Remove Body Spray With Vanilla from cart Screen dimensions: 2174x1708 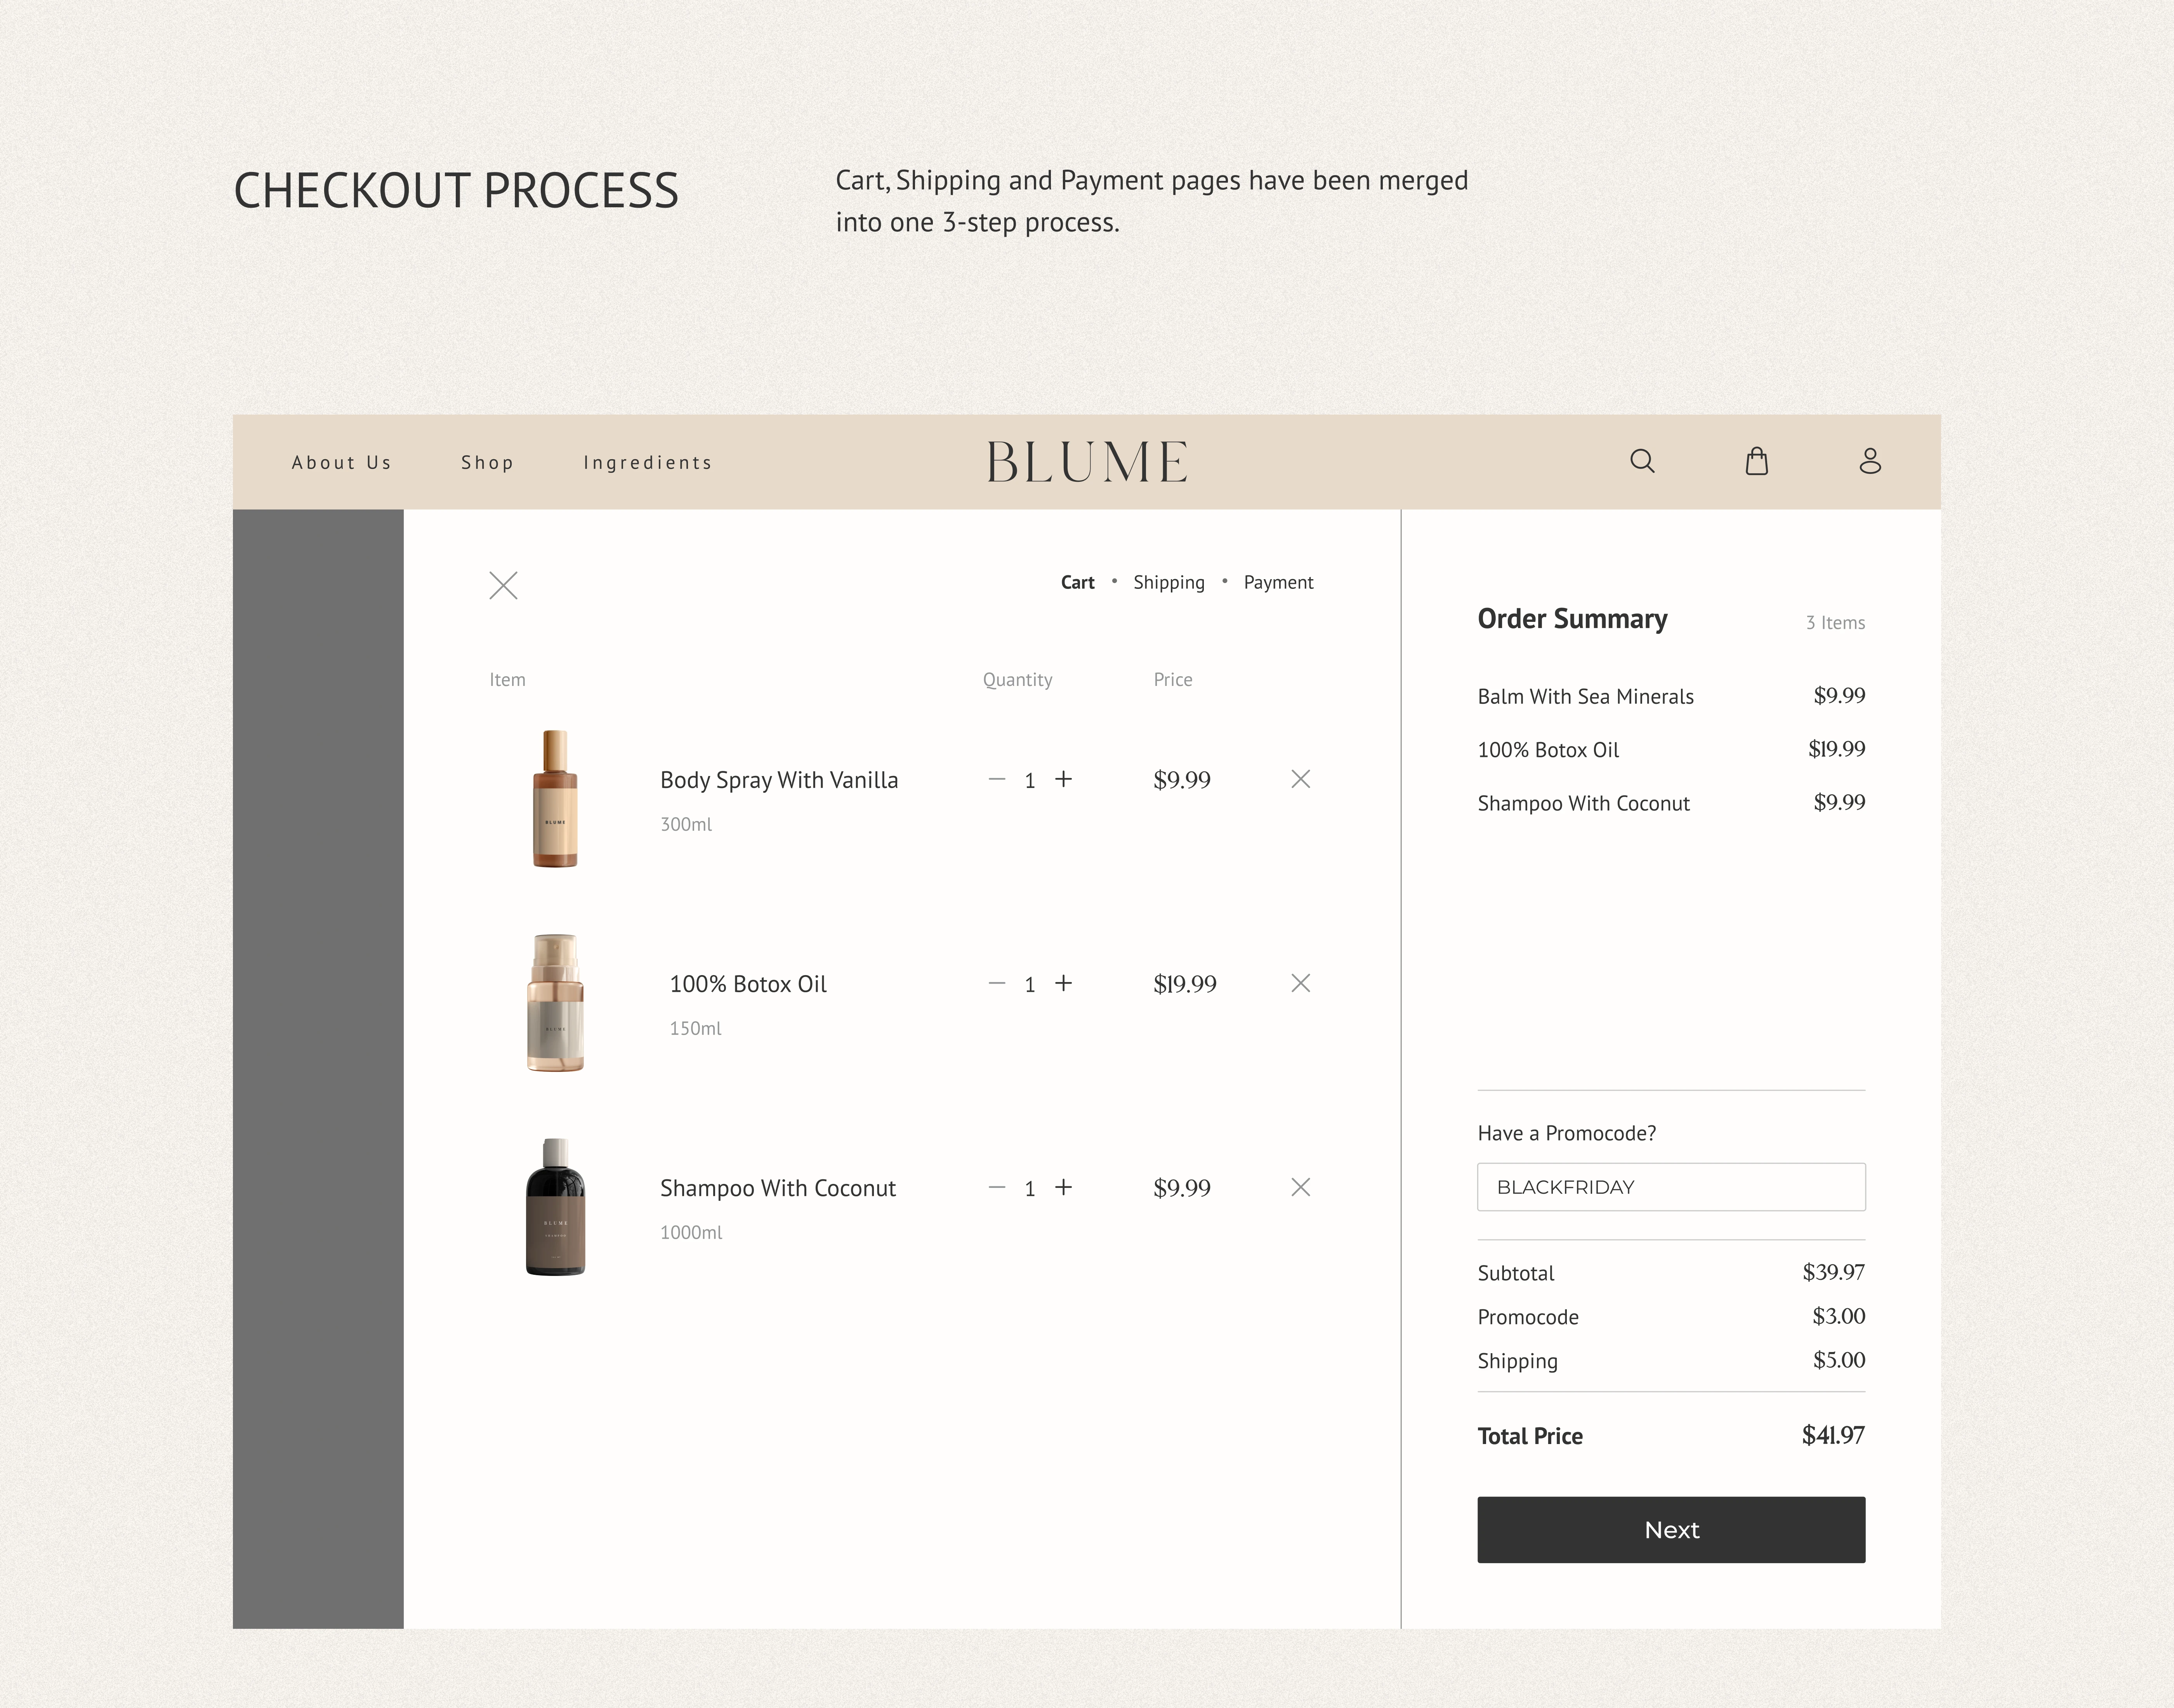point(1300,779)
